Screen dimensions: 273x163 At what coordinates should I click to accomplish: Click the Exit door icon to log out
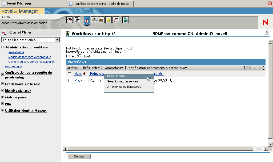click(x=77, y=20)
